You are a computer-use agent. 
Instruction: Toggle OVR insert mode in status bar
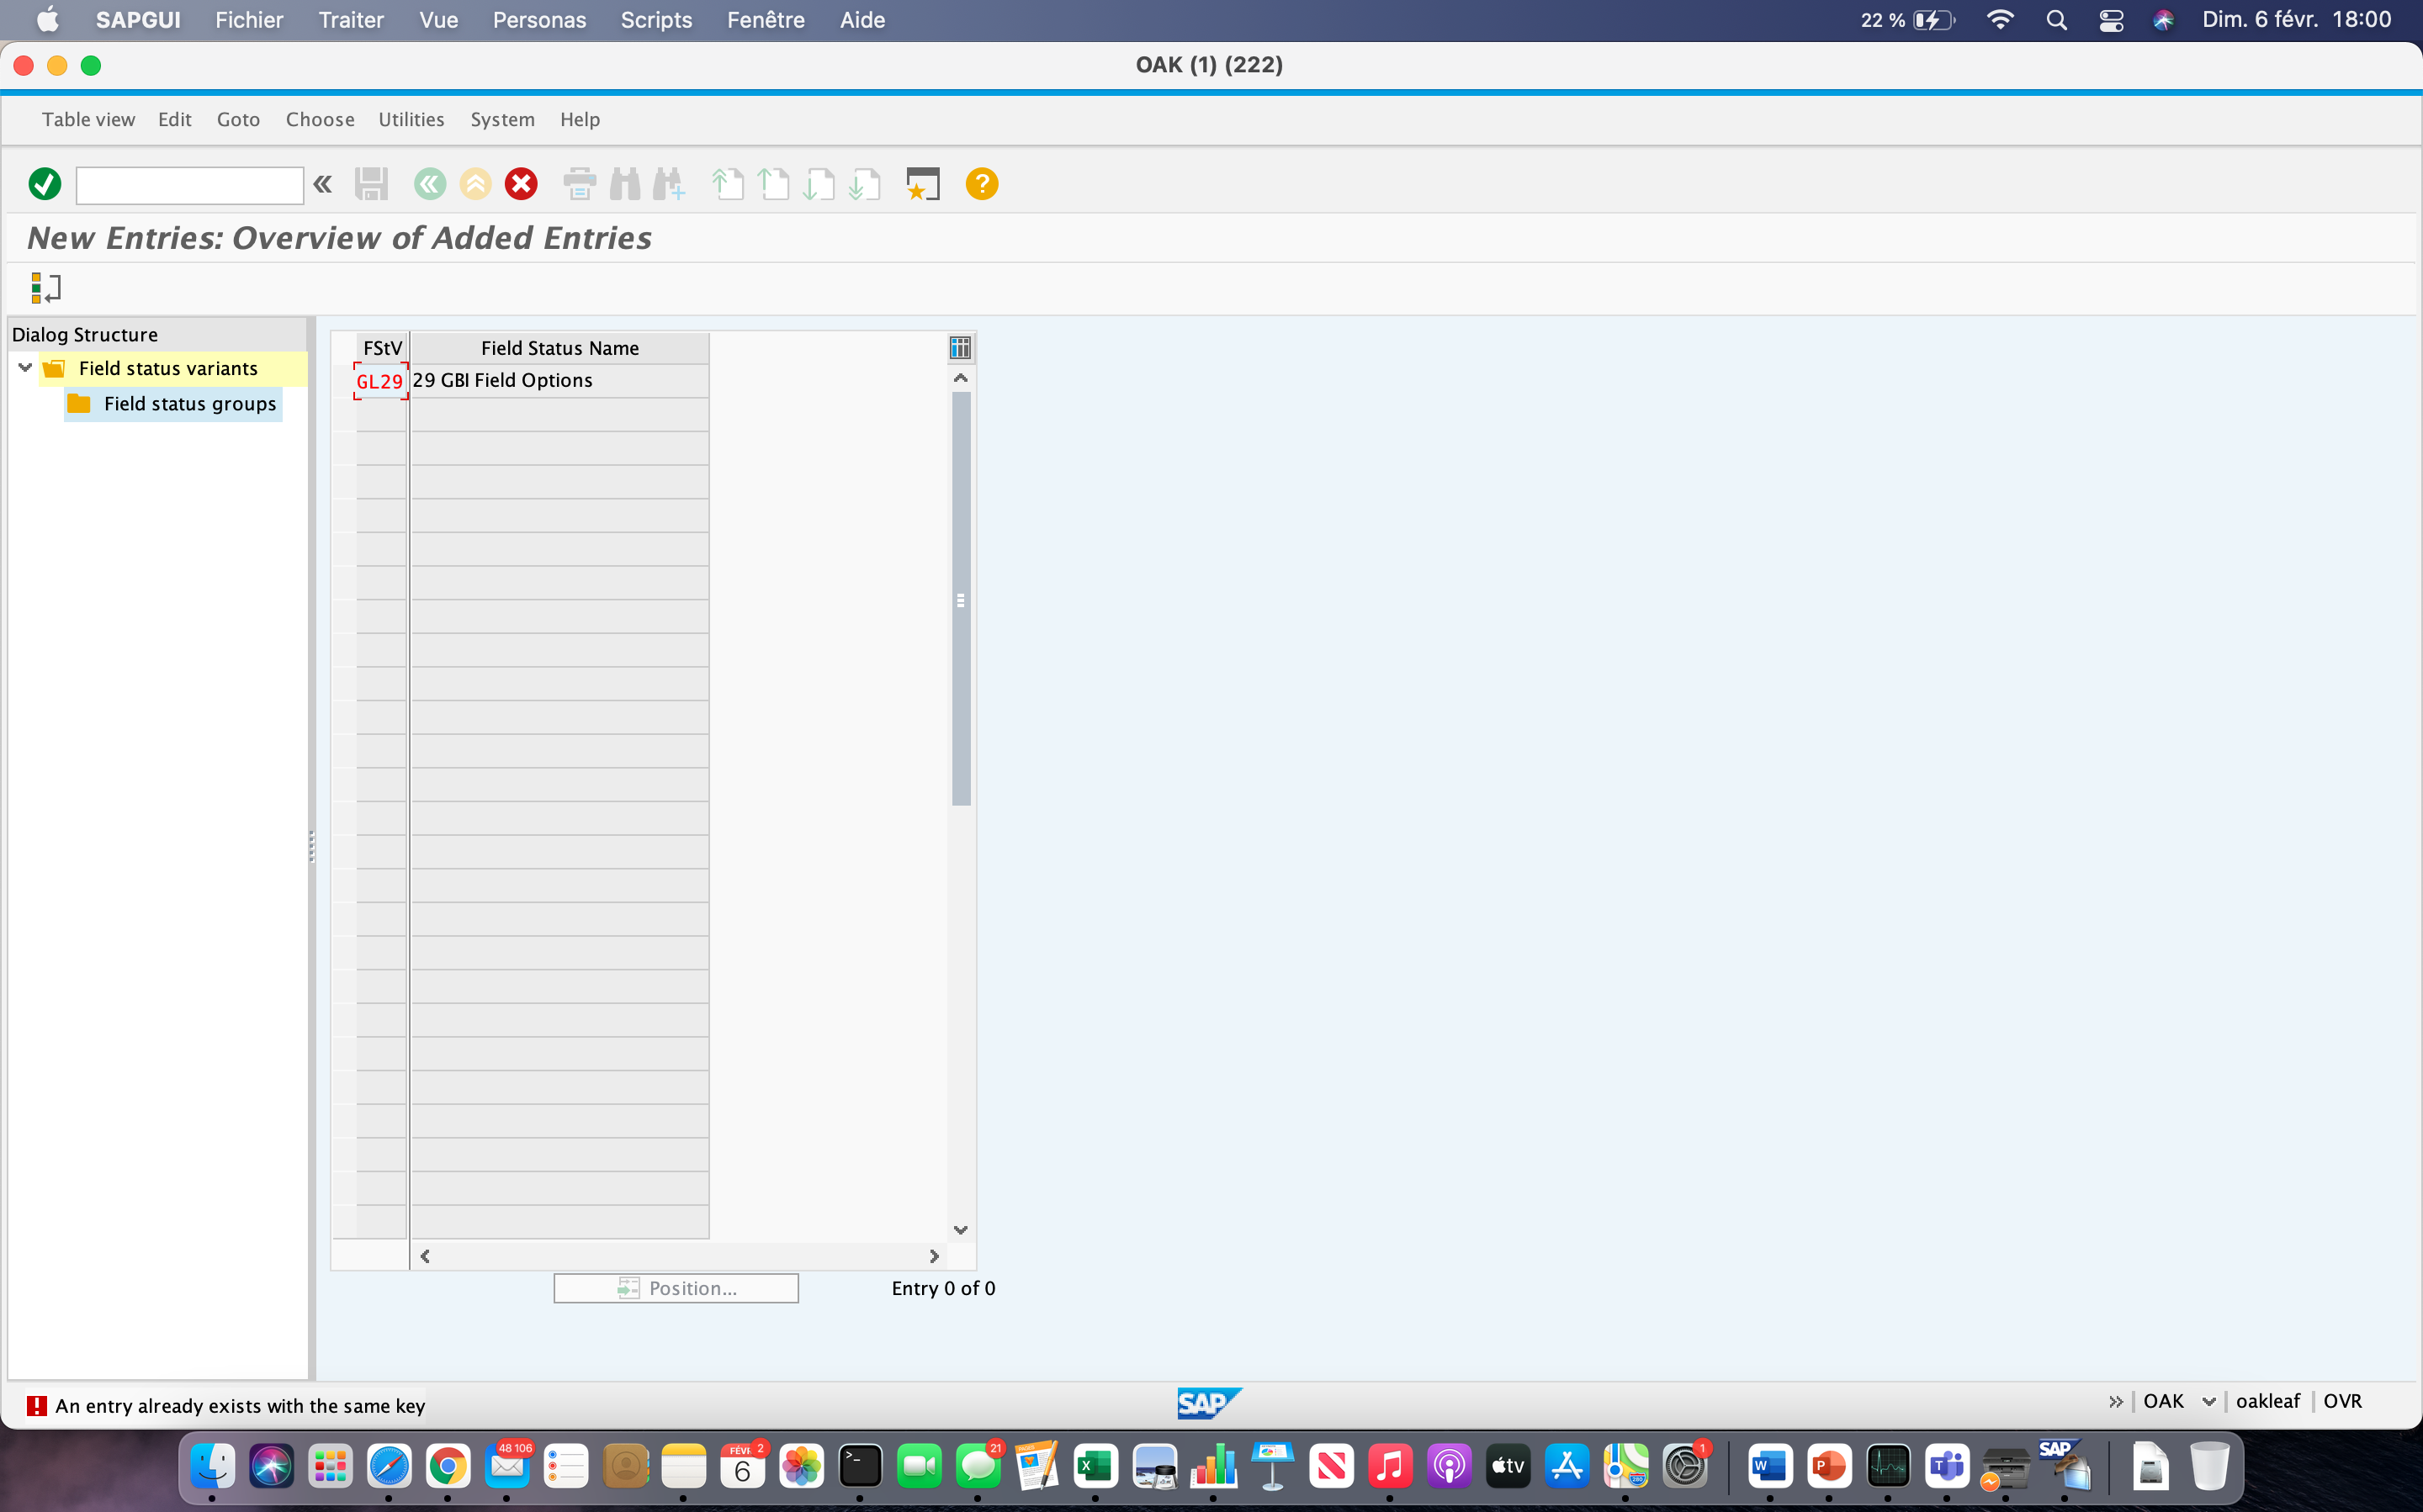[2342, 1401]
